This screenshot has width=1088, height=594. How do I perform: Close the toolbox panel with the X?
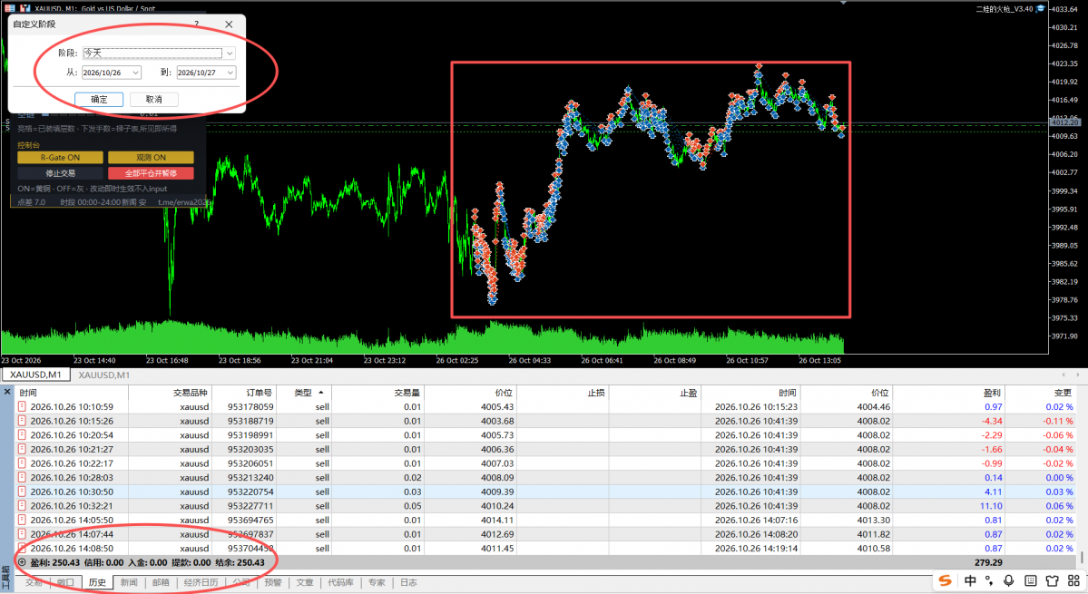(x=7, y=393)
